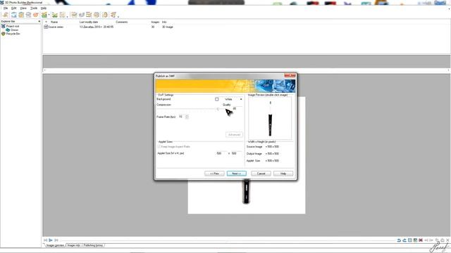Toggle the Source series checkbox in the list
The image size is (451, 253).
tap(46, 27)
